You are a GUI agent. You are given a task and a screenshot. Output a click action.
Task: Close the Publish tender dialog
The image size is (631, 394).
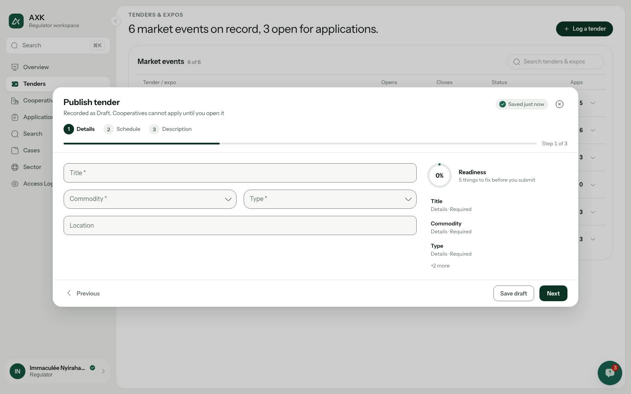(x=559, y=104)
